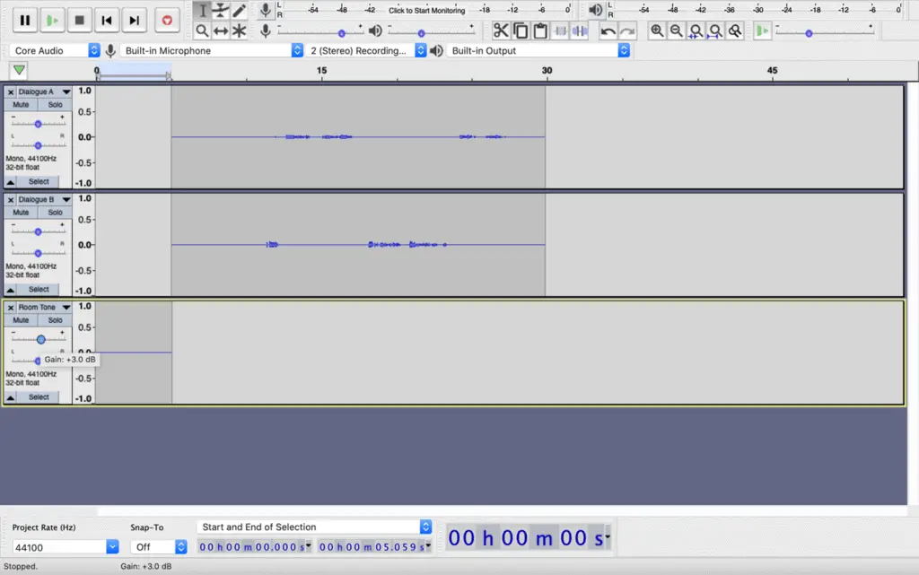This screenshot has height=575, width=919.
Task: Open the Room Tone track menu
Action: coord(45,308)
